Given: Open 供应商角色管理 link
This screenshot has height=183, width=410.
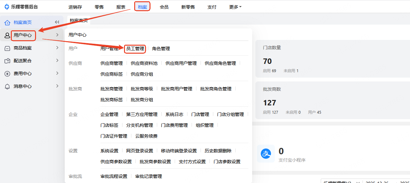Looking at the screenshot, I should 220,63.
